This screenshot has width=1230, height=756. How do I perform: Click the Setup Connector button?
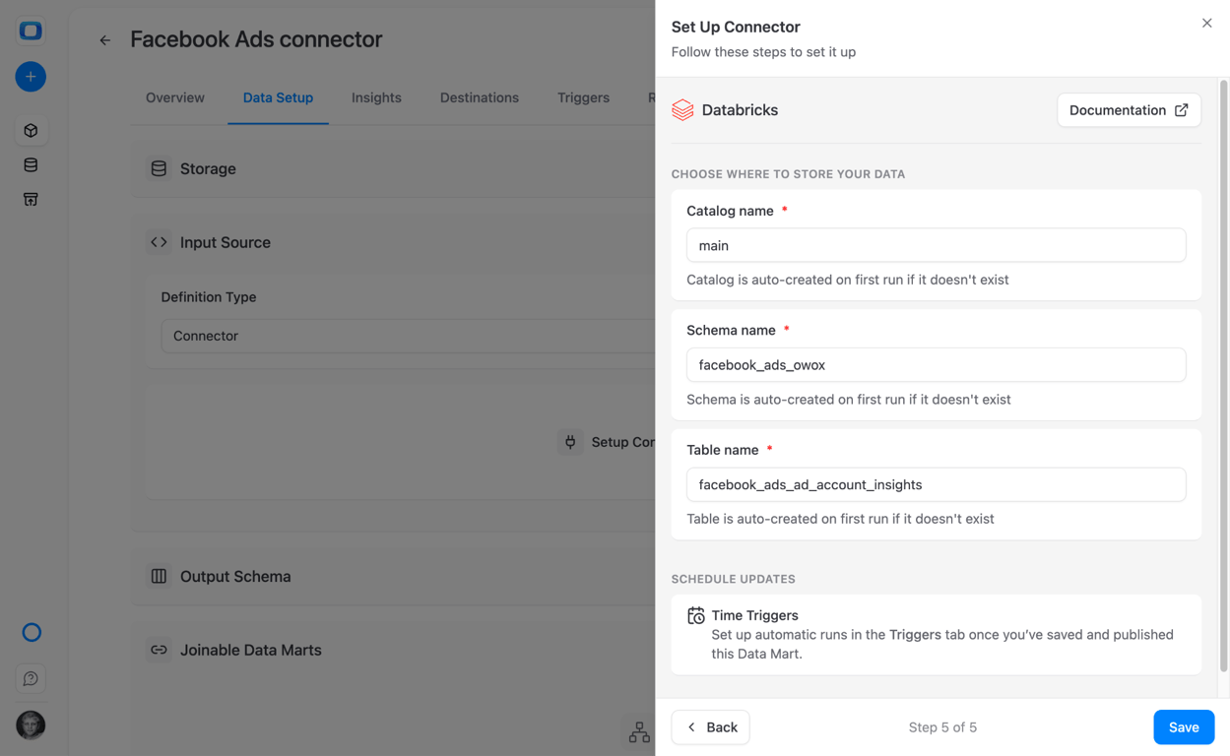coord(607,442)
